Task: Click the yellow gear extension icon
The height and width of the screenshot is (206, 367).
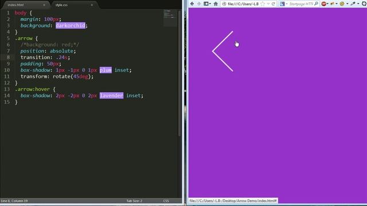Action: [x=342, y=4]
